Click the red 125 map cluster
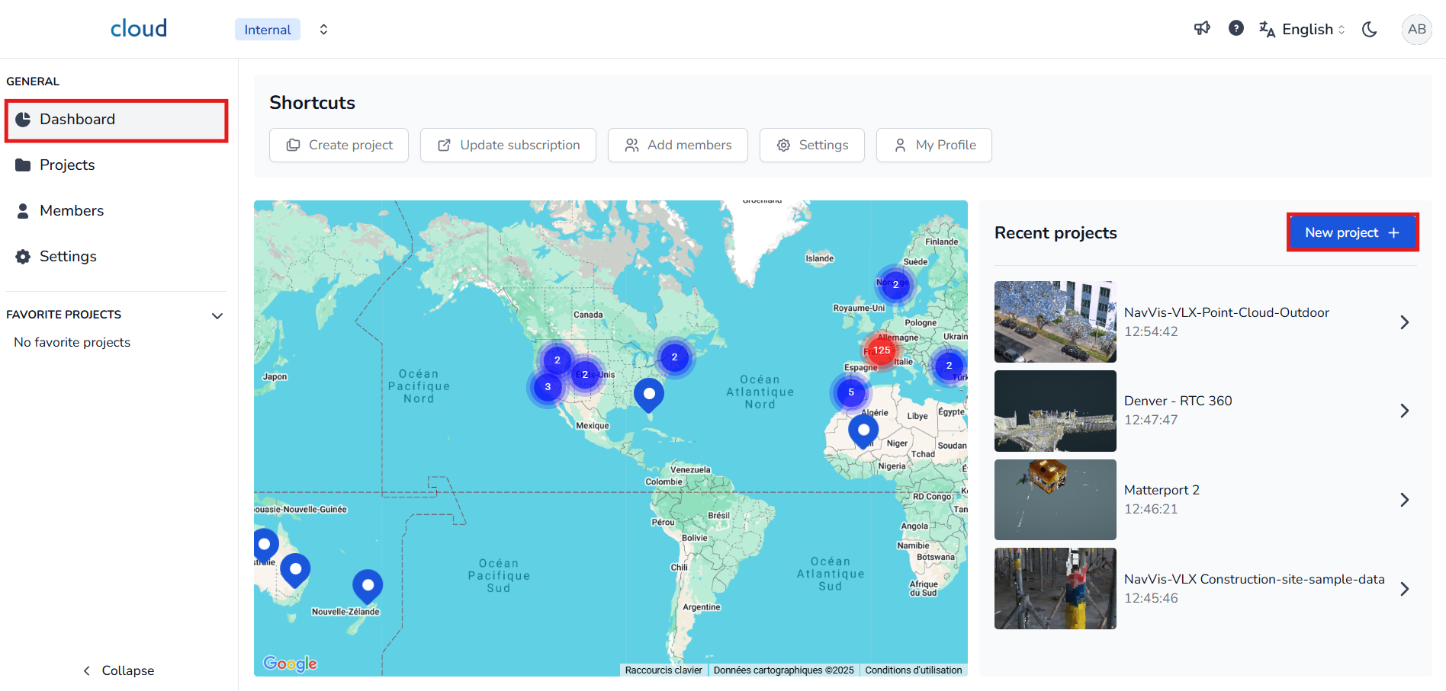The width and height of the screenshot is (1446, 691). tap(882, 350)
